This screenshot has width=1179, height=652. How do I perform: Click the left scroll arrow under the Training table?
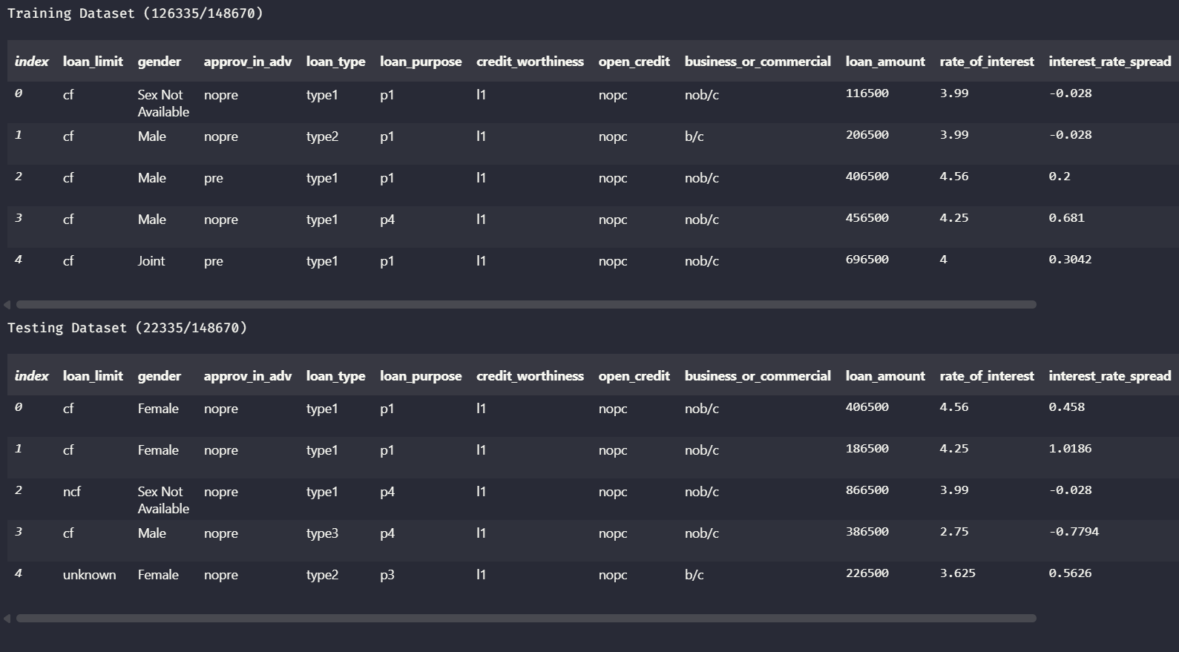[x=7, y=304]
